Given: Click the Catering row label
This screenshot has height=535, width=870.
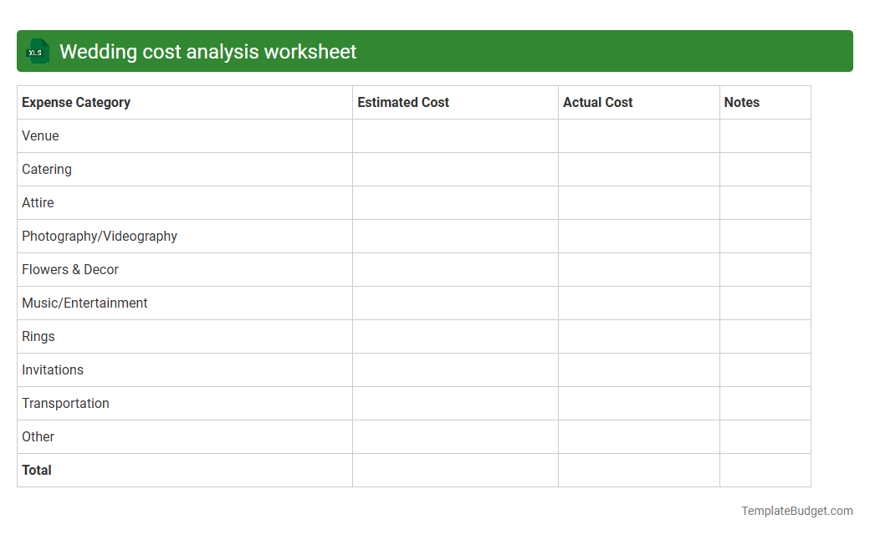Looking at the screenshot, I should coord(47,169).
